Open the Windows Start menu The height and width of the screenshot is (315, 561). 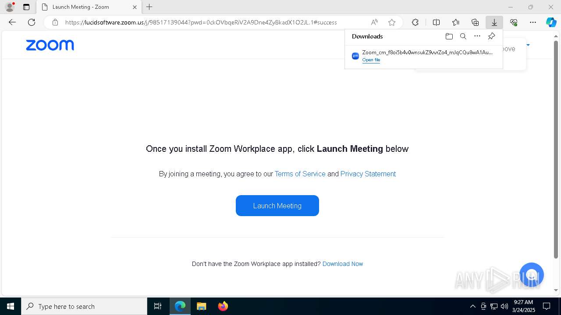[x=11, y=306]
